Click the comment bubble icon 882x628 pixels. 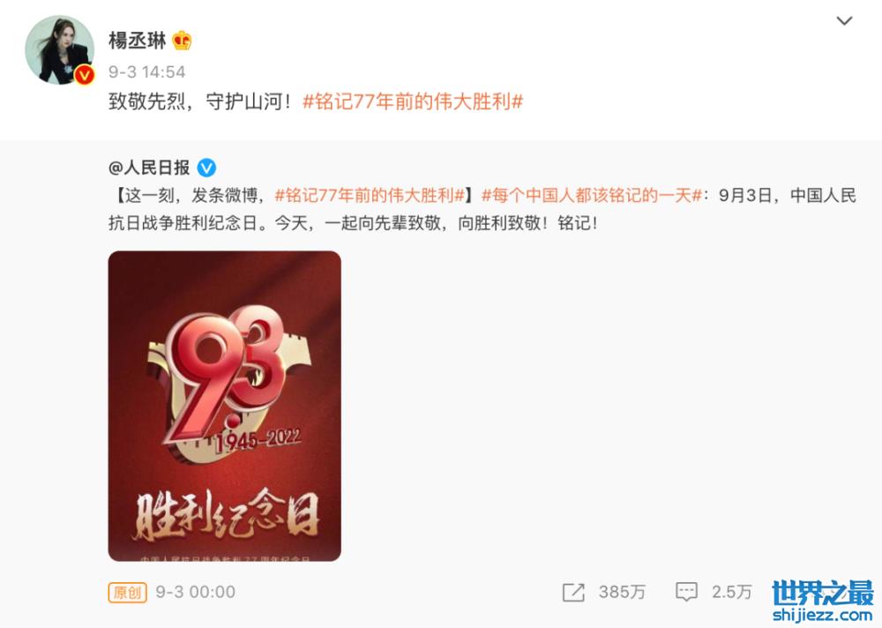point(686,592)
